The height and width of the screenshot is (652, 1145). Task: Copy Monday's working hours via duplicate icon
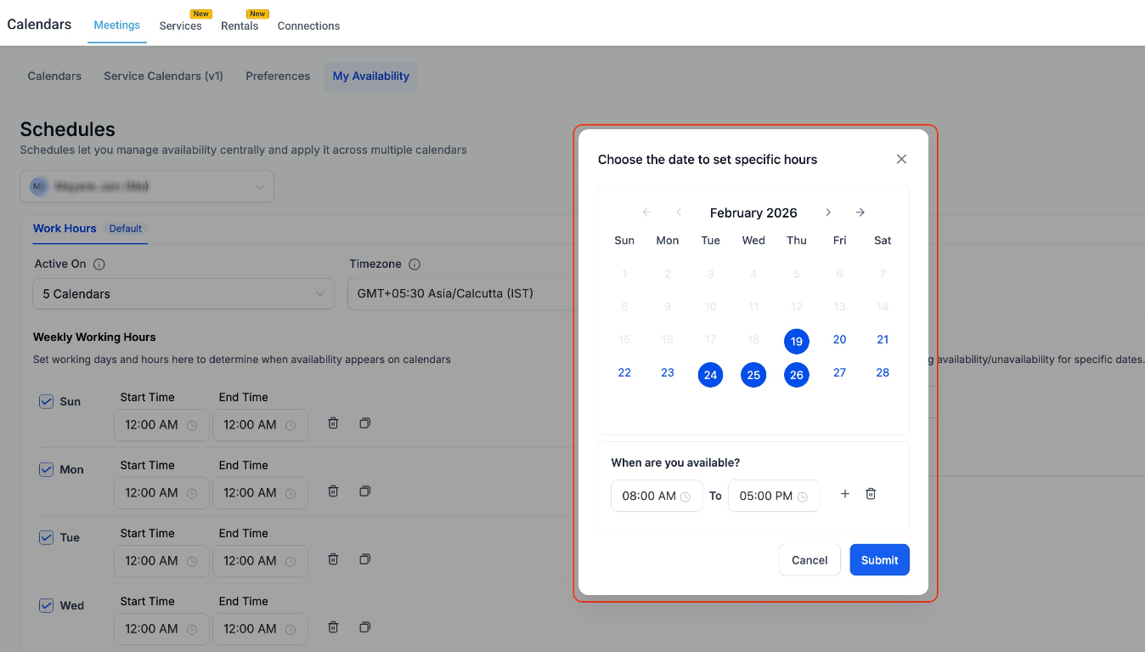364,490
